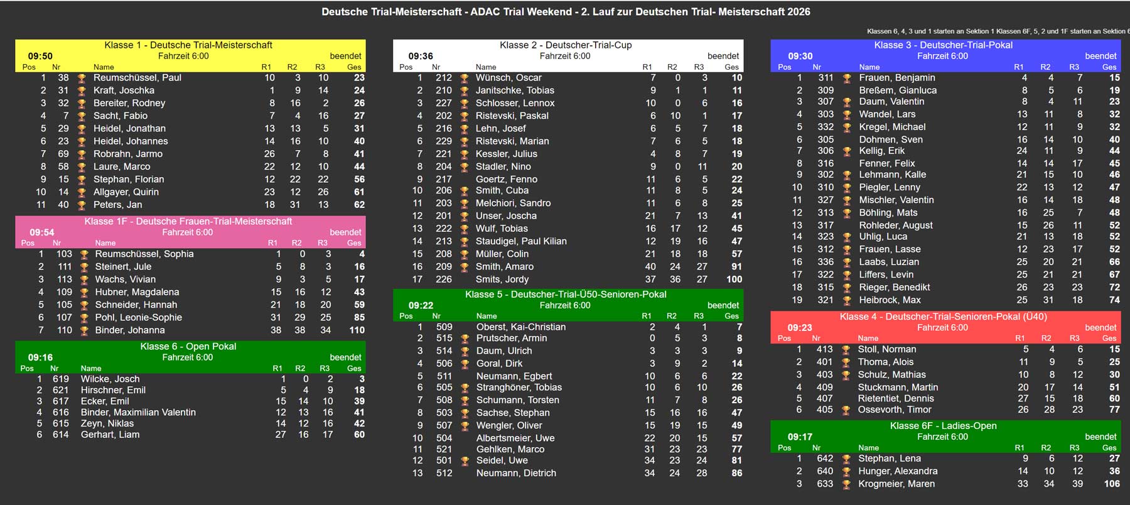
Task: Click the trophy next to Binder, Johanna
Action: pyautogui.click(x=84, y=330)
